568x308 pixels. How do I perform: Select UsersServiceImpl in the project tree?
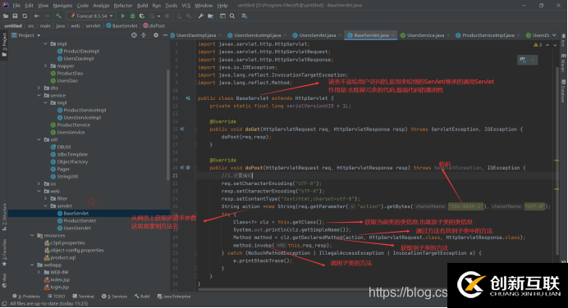82,117
